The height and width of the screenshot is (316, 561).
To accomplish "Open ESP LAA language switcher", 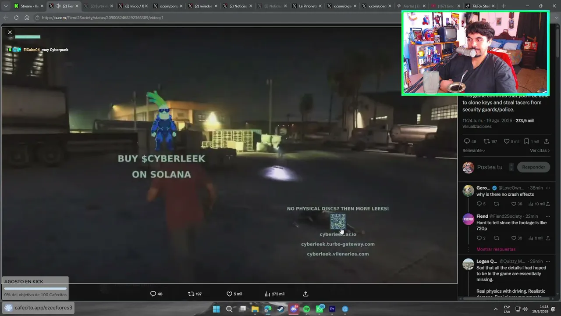I will [x=507, y=309].
